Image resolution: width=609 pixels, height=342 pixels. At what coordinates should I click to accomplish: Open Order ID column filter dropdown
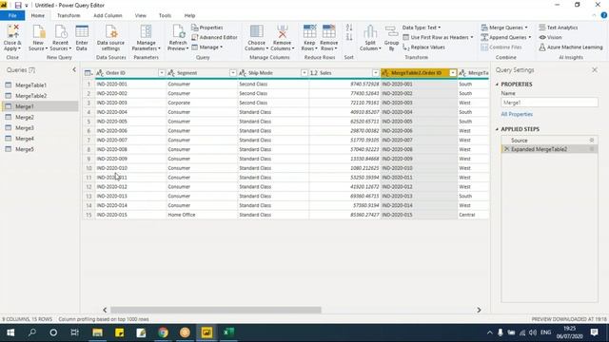(x=162, y=73)
